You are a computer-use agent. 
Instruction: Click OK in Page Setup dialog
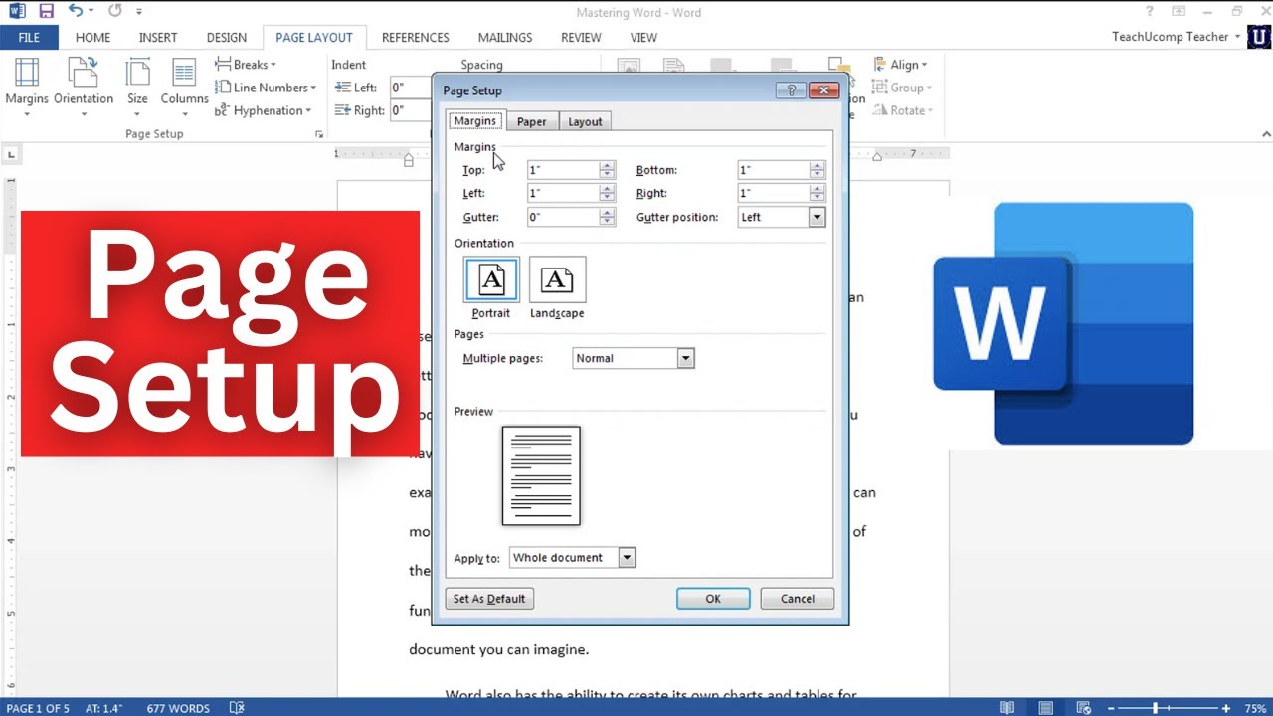[713, 599]
